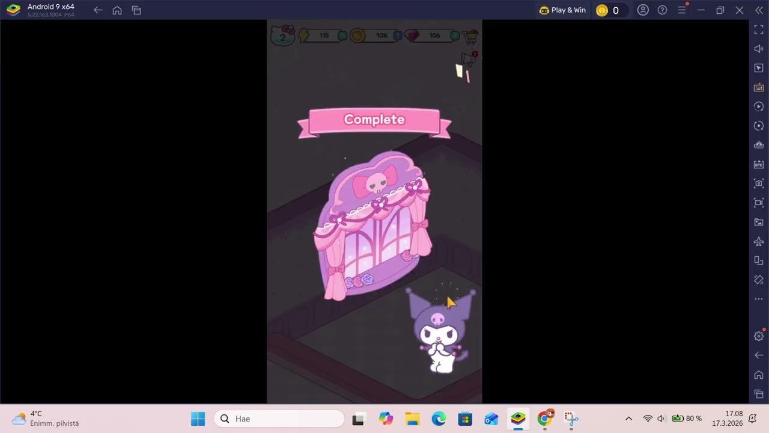The image size is (769, 433).
Task: Click the BlueStacks back arrow in title bar
Action: (98, 10)
